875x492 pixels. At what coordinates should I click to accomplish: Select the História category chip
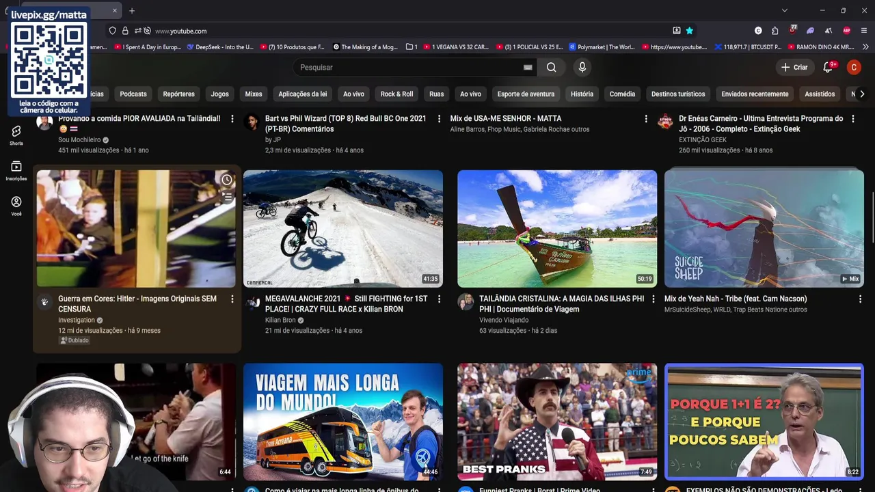[x=582, y=94]
